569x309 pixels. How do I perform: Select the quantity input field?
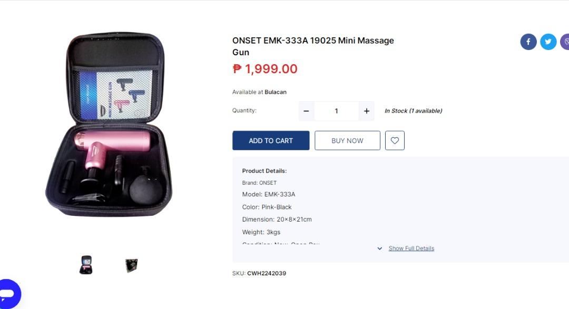tap(336, 111)
